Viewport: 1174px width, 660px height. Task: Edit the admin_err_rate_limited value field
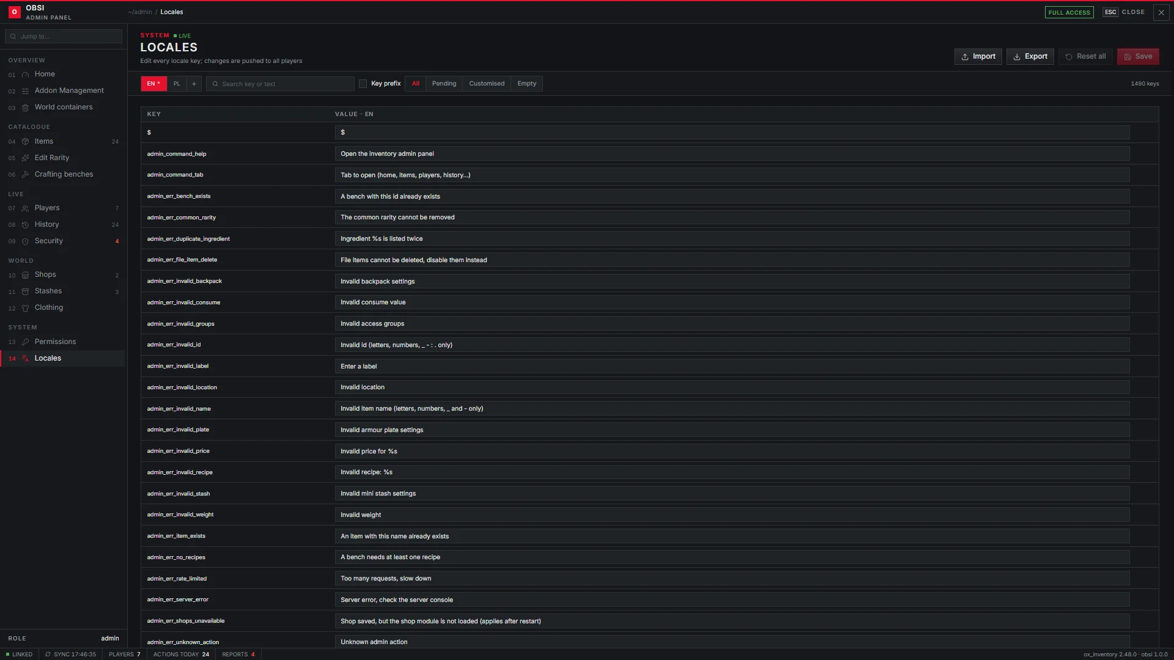(x=732, y=579)
